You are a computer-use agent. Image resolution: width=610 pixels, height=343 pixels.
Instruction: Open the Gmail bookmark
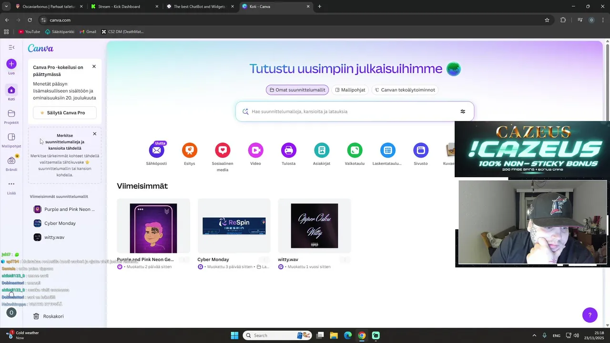tap(88, 32)
